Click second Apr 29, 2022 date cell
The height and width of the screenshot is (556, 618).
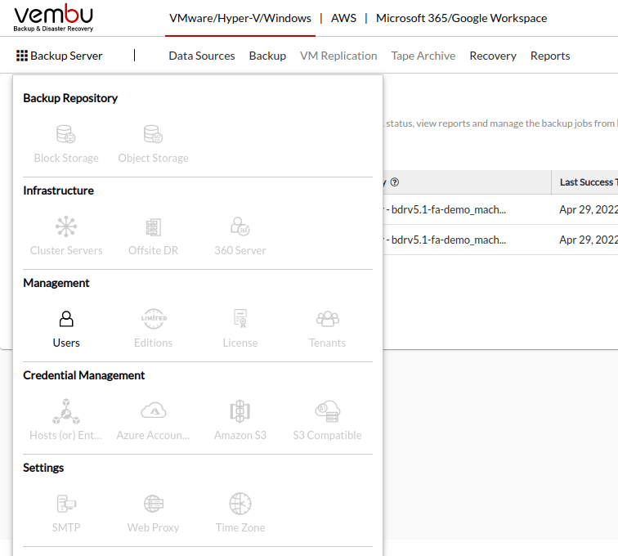click(589, 240)
